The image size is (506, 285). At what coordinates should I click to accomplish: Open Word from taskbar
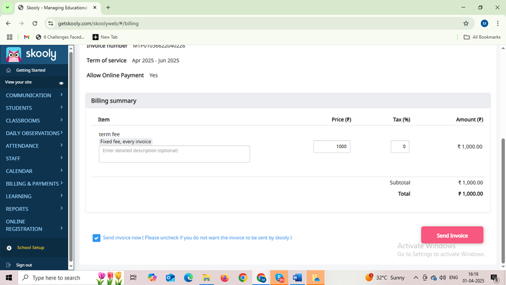pyautogui.click(x=297, y=277)
